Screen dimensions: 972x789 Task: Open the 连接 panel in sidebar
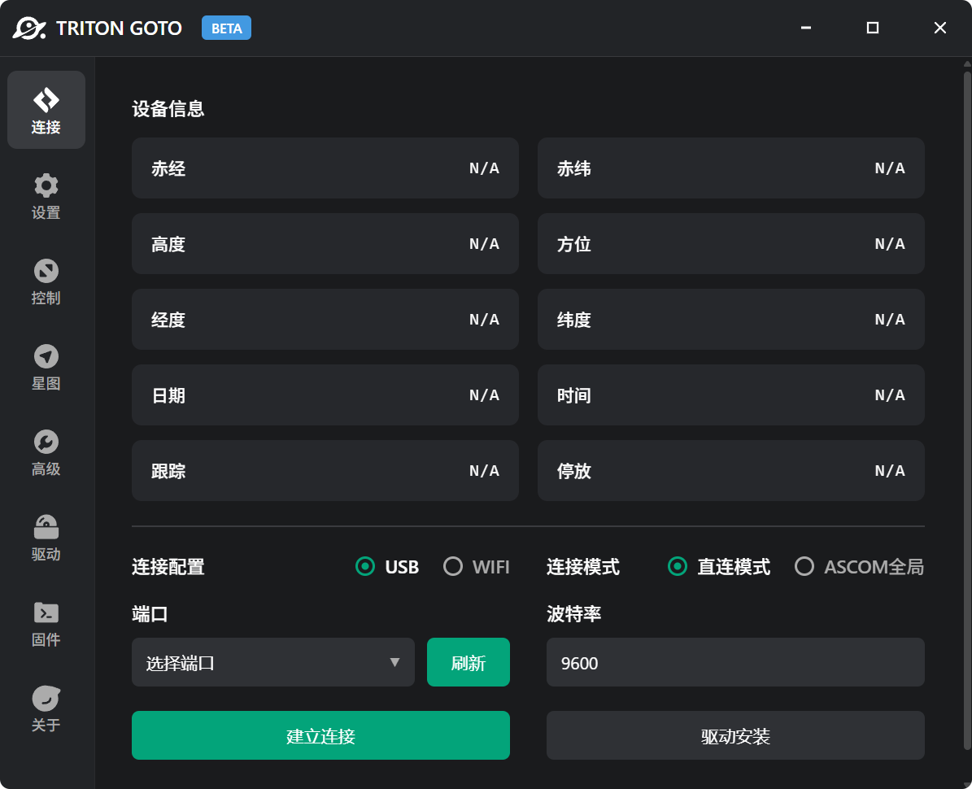pos(46,110)
